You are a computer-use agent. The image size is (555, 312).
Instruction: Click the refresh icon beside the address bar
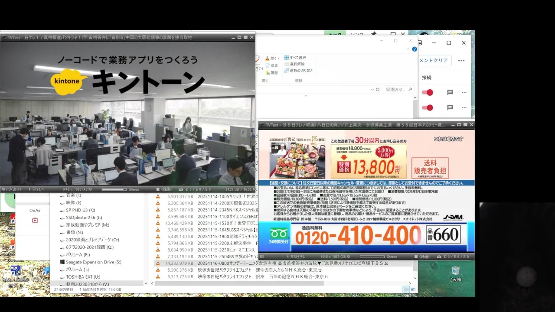[x=378, y=89]
